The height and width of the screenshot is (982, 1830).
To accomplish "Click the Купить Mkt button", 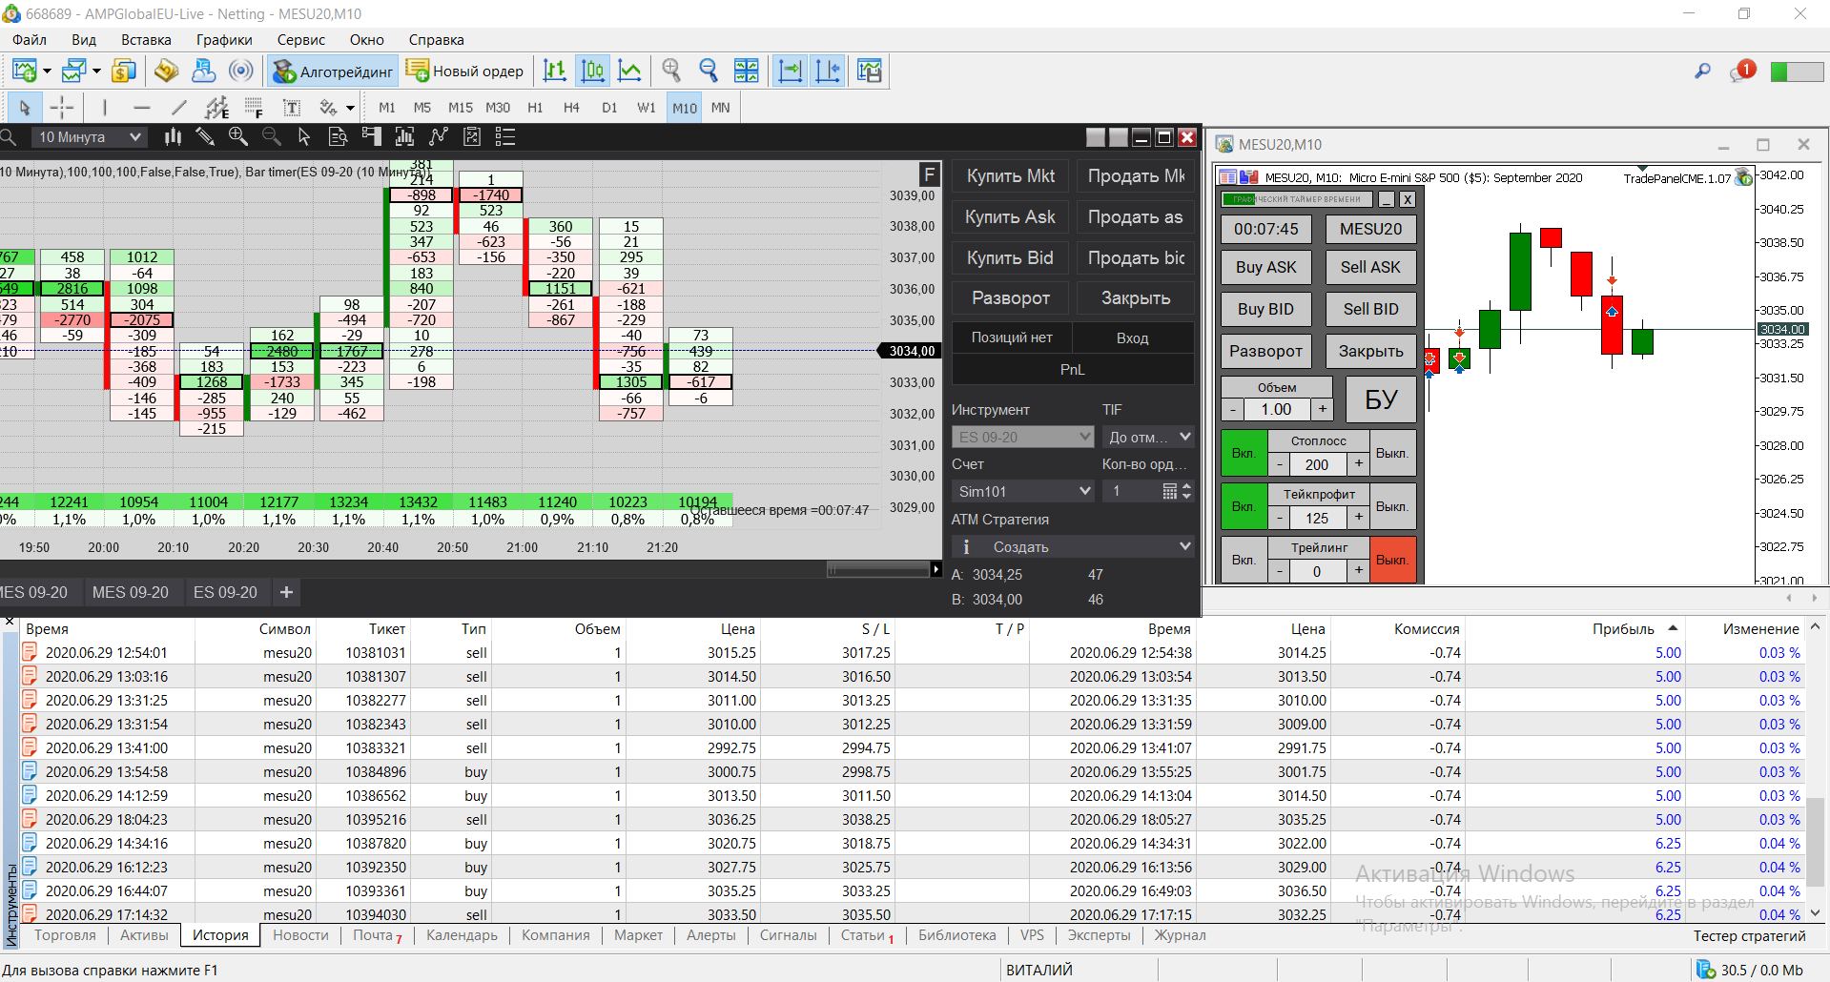I will click(x=1011, y=176).
